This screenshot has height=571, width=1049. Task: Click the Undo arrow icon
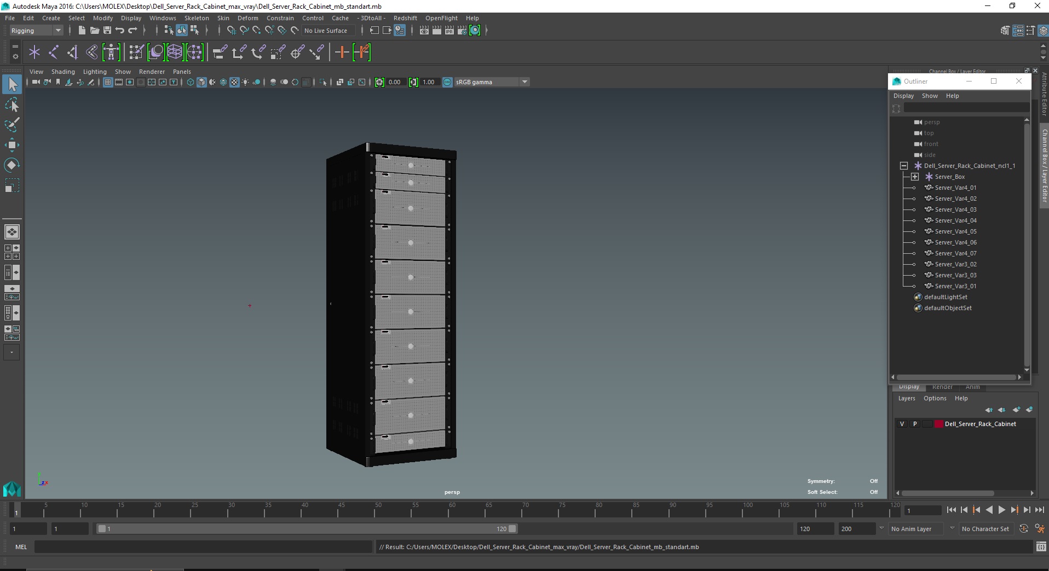(120, 31)
